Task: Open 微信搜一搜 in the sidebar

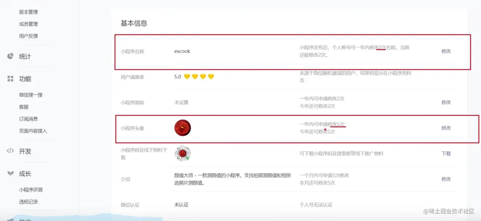Action: click(x=31, y=95)
